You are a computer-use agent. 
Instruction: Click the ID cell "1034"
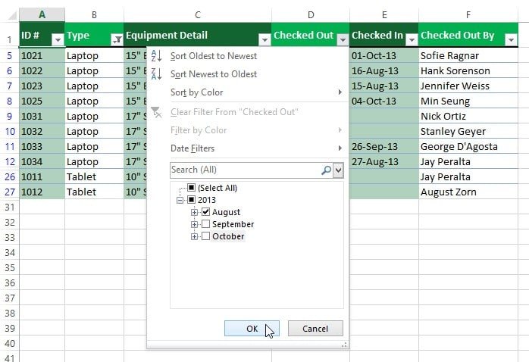tap(42, 162)
